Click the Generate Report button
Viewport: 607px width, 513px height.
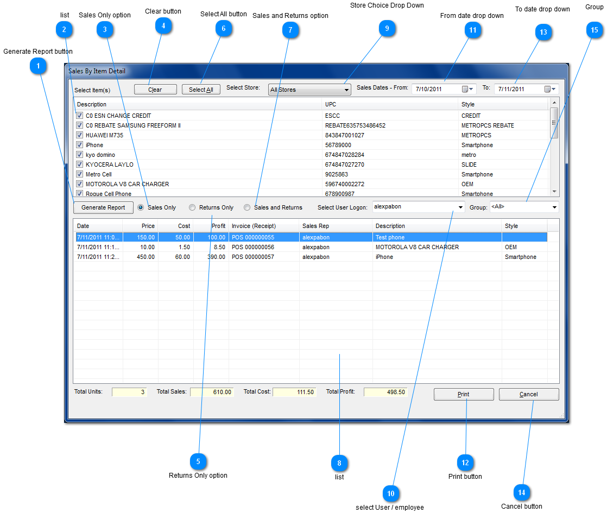pos(103,207)
